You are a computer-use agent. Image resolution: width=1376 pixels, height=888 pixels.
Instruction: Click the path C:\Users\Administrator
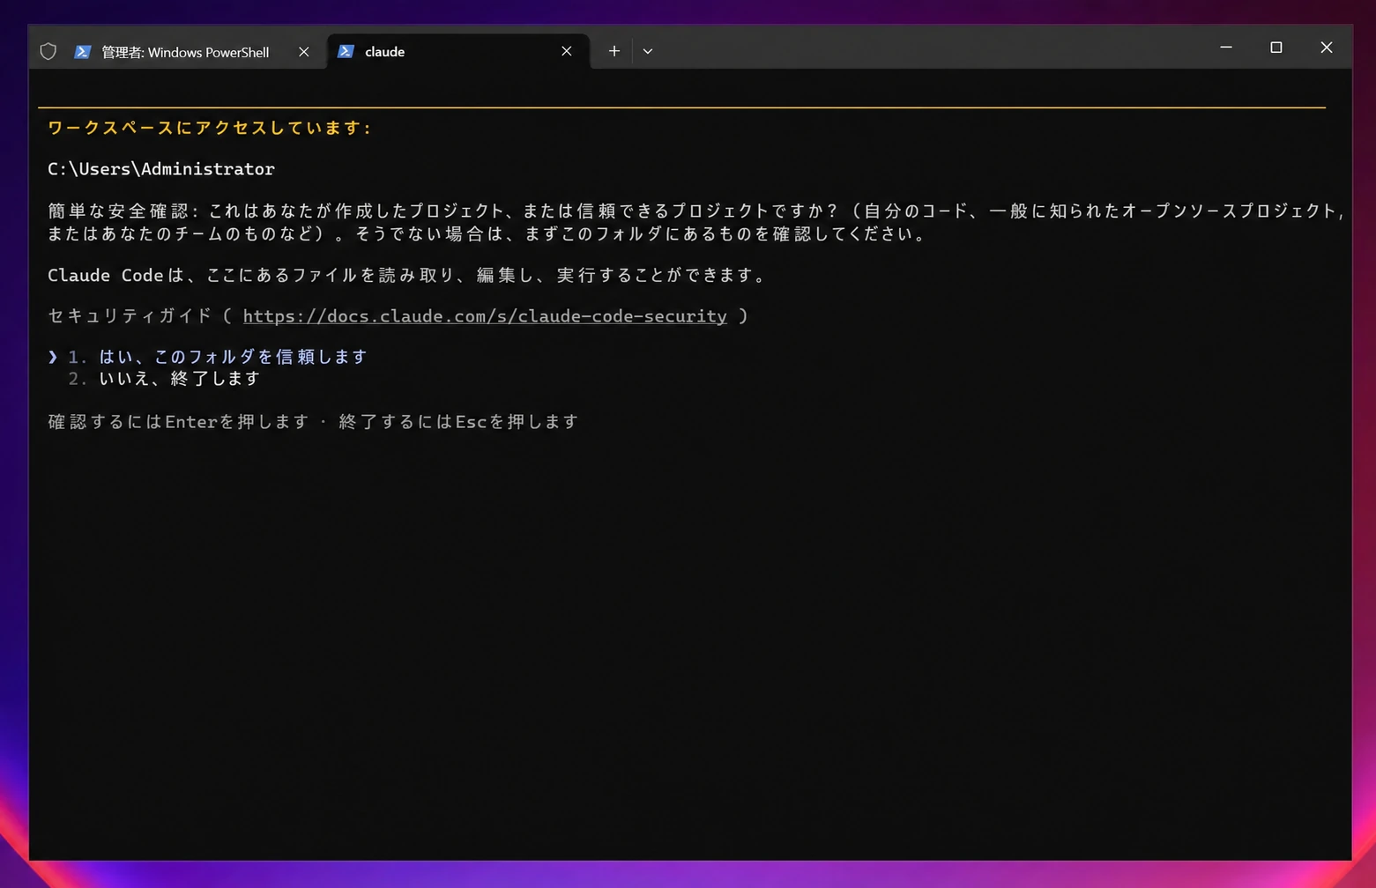[x=161, y=169]
